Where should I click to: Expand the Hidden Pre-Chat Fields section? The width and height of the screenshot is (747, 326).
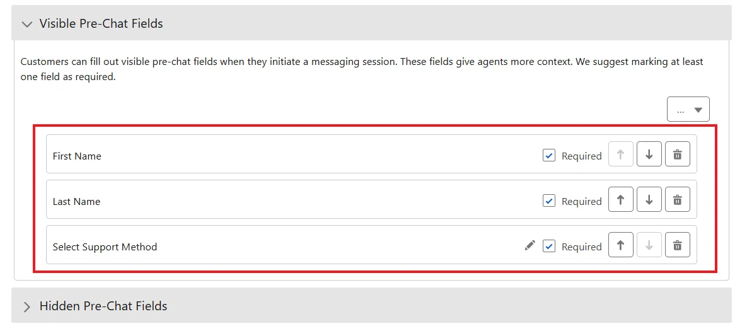tap(27, 306)
